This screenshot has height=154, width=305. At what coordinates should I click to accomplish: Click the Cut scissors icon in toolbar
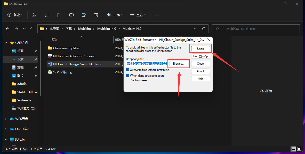coord(34,15)
